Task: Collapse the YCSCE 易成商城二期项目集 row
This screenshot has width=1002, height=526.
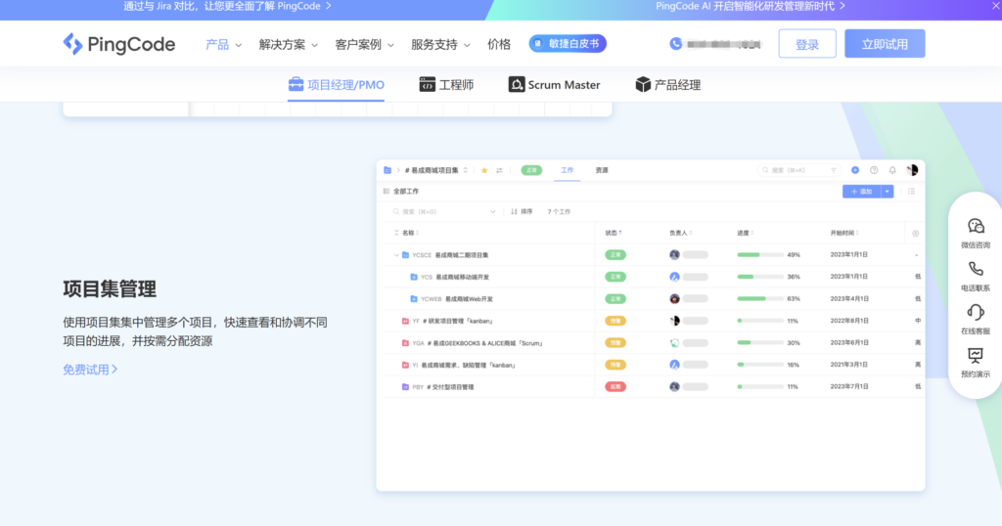Action: point(396,255)
